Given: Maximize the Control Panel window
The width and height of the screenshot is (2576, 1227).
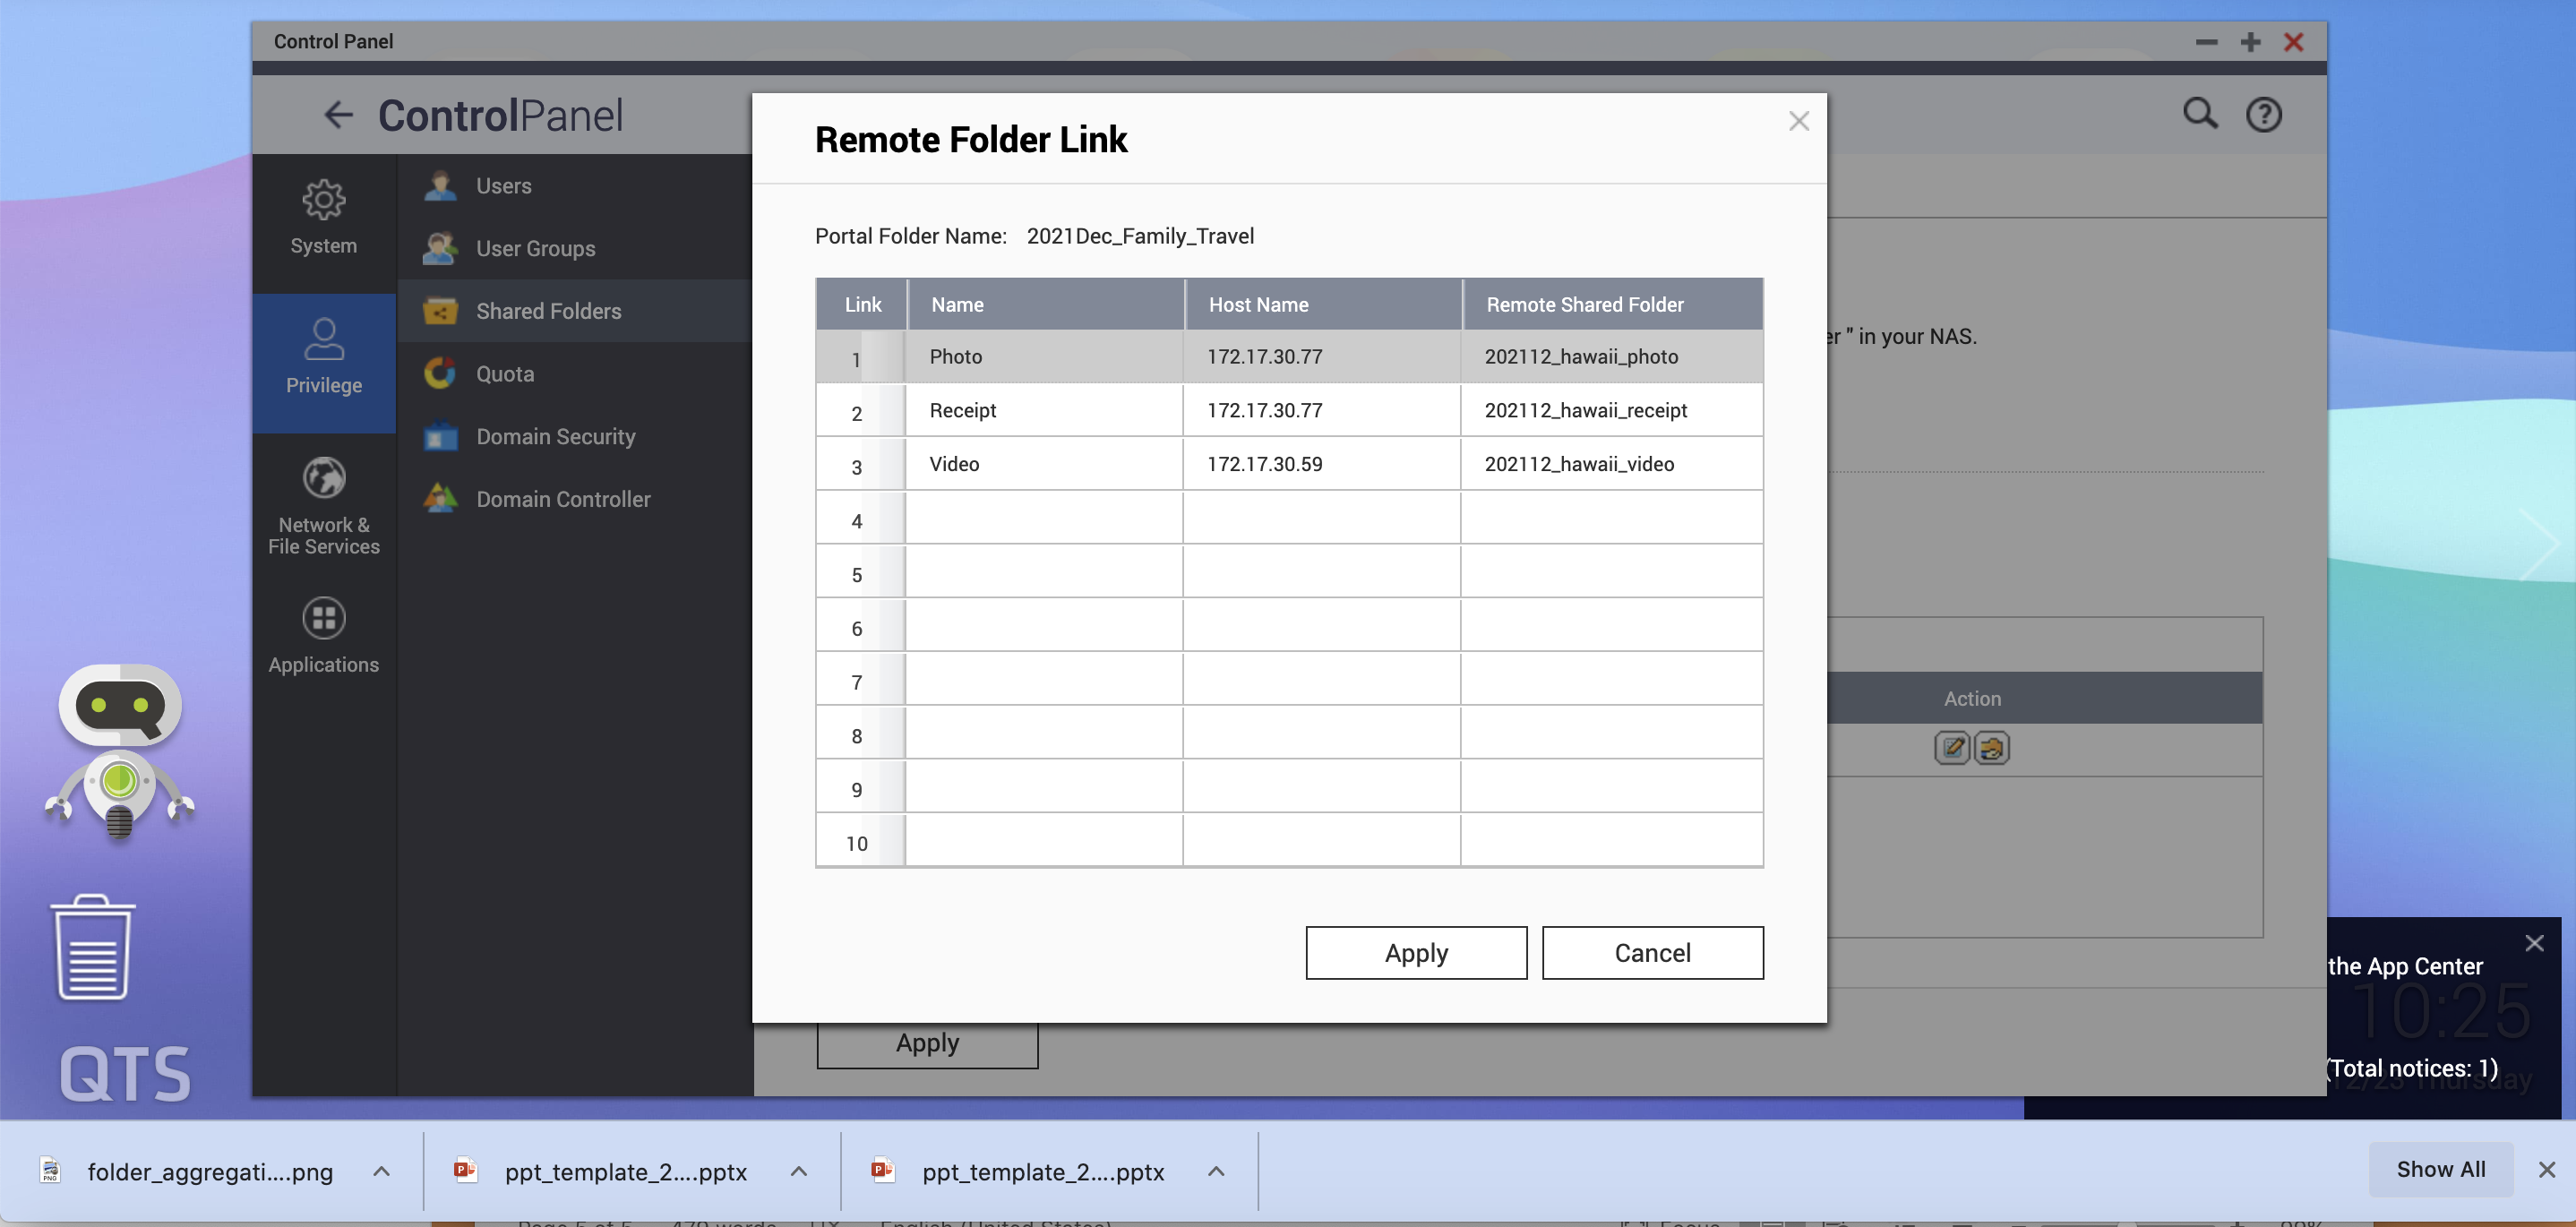Looking at the screenshot, I should coord(2250,42).
